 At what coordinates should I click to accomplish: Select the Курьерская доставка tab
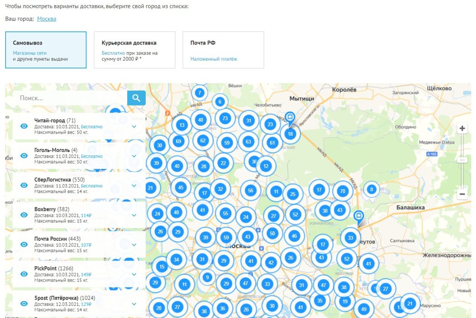click(134, 50)
